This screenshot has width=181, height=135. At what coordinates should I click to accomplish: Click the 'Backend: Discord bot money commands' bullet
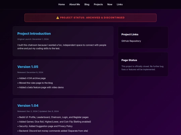(x=53, y=131)
